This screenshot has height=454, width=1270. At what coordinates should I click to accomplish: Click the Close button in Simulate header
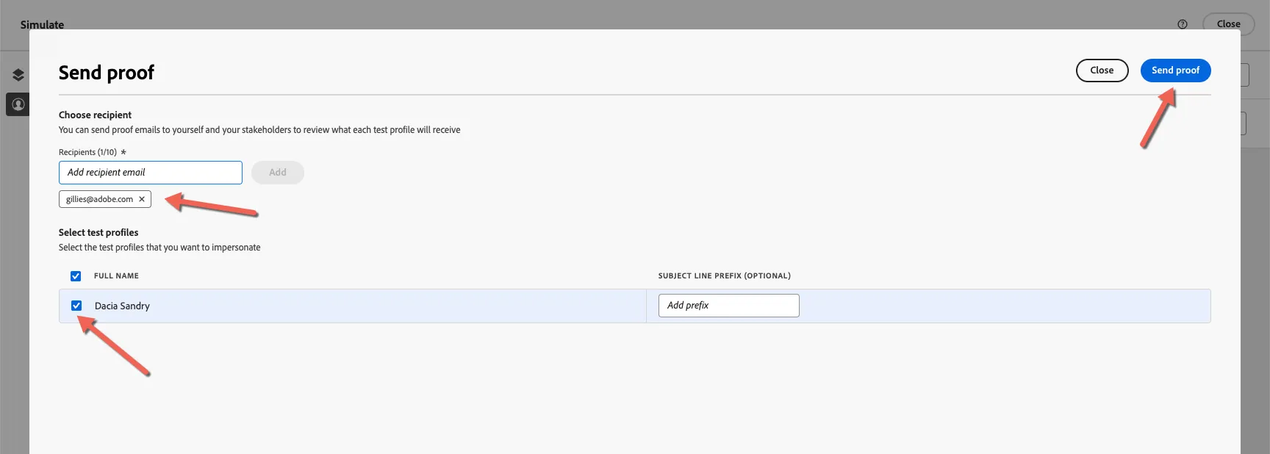1228,24
